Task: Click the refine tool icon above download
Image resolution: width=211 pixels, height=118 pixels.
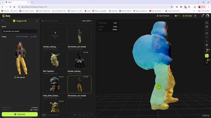Action: (x=207, y=51)
